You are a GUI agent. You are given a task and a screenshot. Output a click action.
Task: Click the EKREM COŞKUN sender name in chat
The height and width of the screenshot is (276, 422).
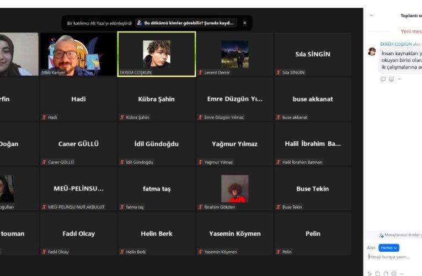point(396,44)
